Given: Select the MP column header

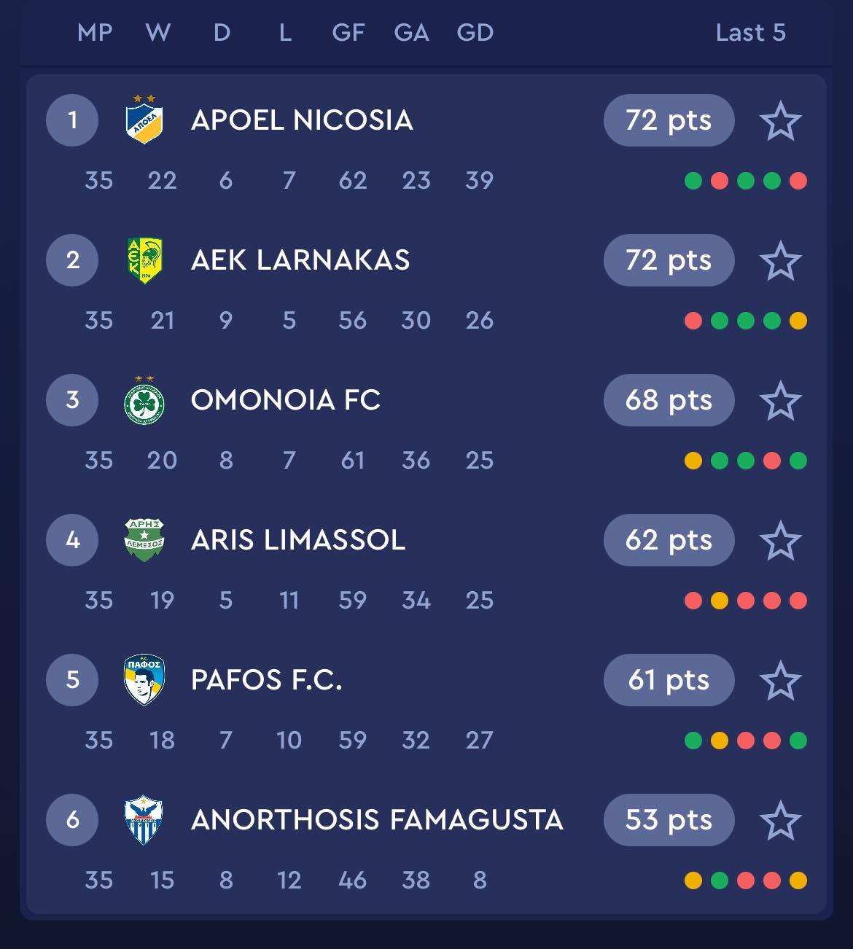Looking at the screenshot, I should (x=95, y=33).
